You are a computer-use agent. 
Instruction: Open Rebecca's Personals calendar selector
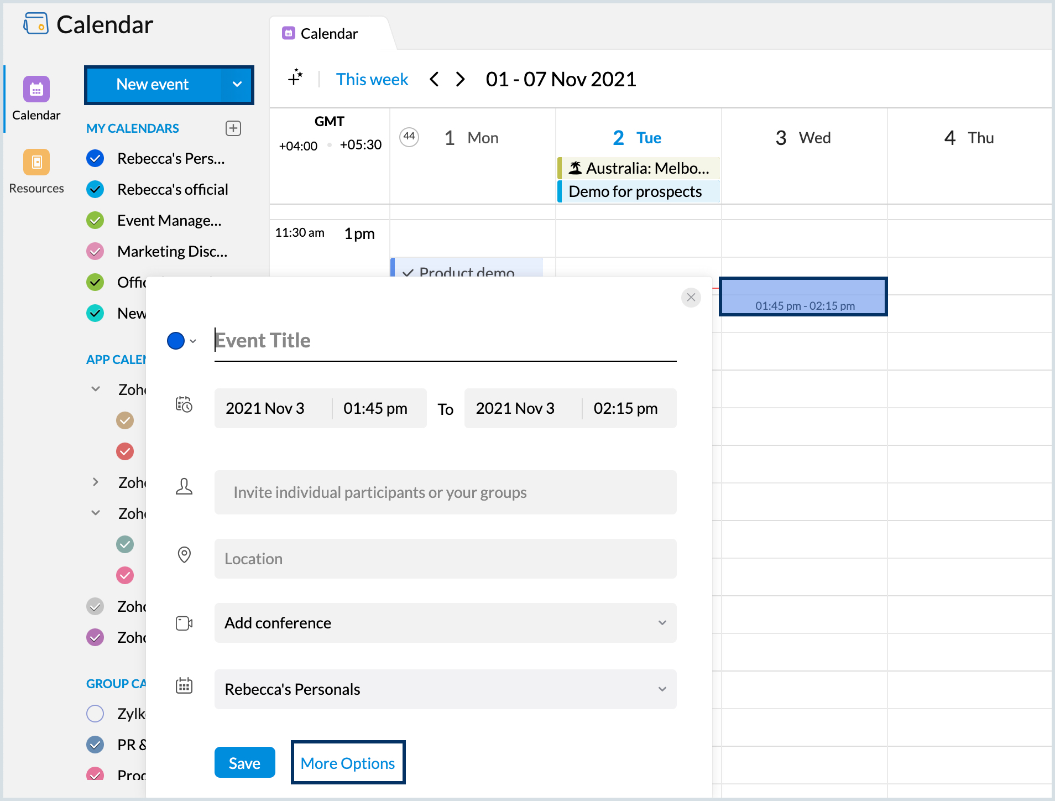(x=445, y=689)
